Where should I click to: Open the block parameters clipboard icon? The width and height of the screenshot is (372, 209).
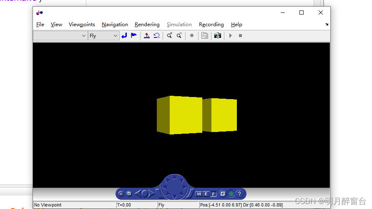(204, 35)
